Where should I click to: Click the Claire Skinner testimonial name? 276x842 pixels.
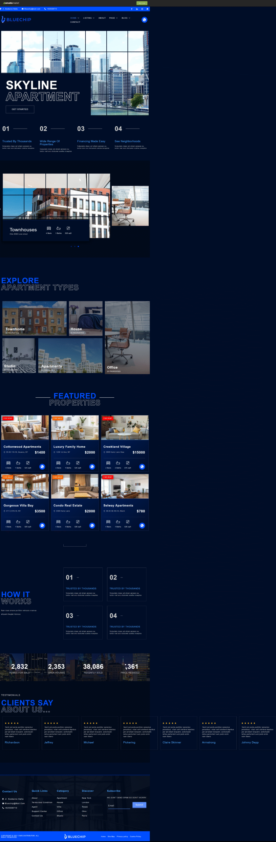(172, 742)
